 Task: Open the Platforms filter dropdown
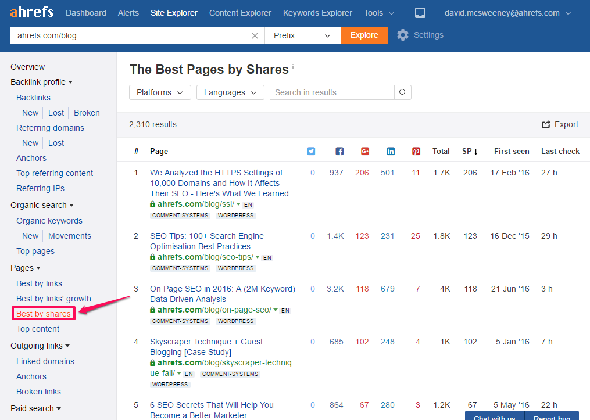(x=160, y=92)
